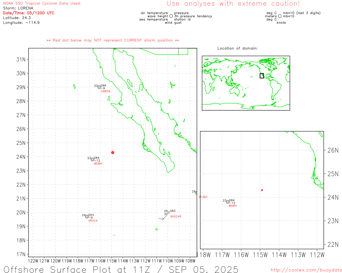Click 9V5245 station circle with wind barb
This screenshot has width=342, height=273.
[x=169, y=212]
